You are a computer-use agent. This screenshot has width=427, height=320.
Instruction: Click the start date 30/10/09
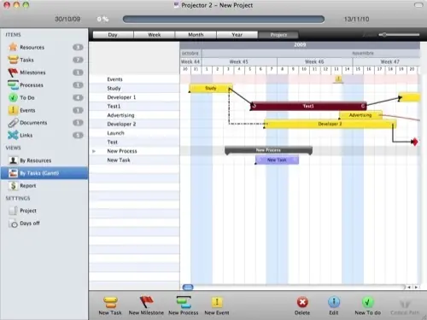pyautogui.click(x=67, y=19)
